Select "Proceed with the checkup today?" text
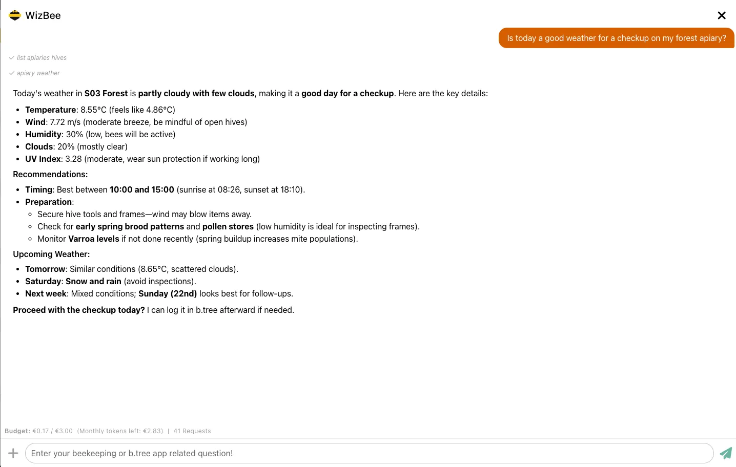 [78, 310]
